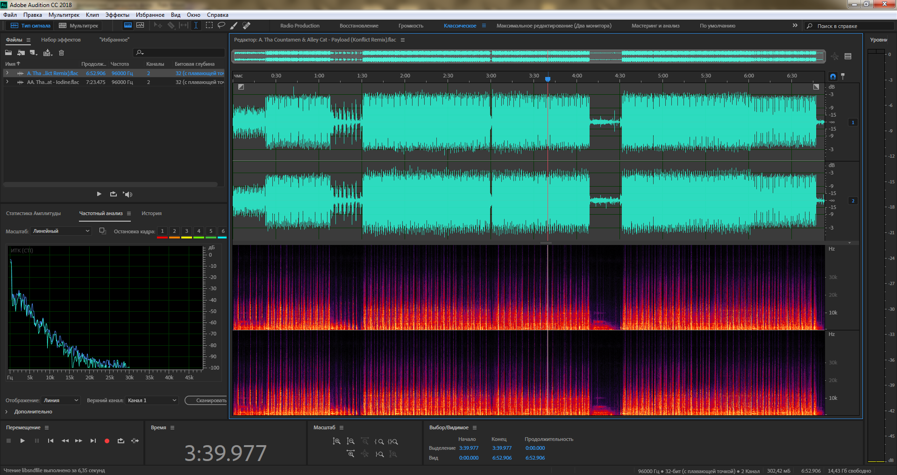This screenshot has width=897, height=475.
Task: Switch to the История tab
Action: (151, 213)
